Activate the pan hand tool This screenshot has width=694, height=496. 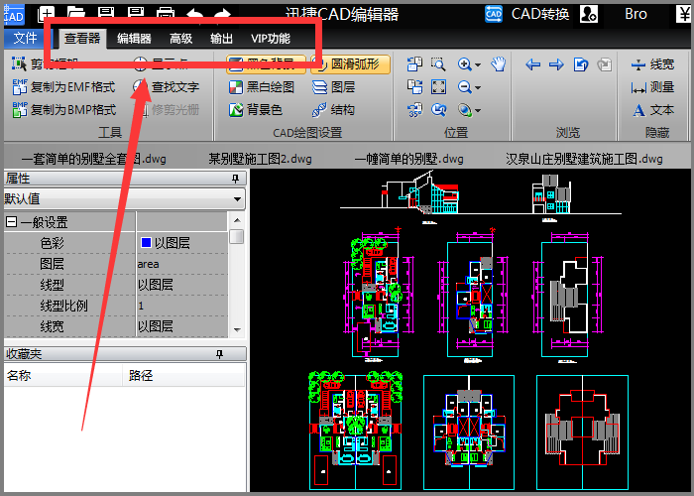[x=499, y=64]
